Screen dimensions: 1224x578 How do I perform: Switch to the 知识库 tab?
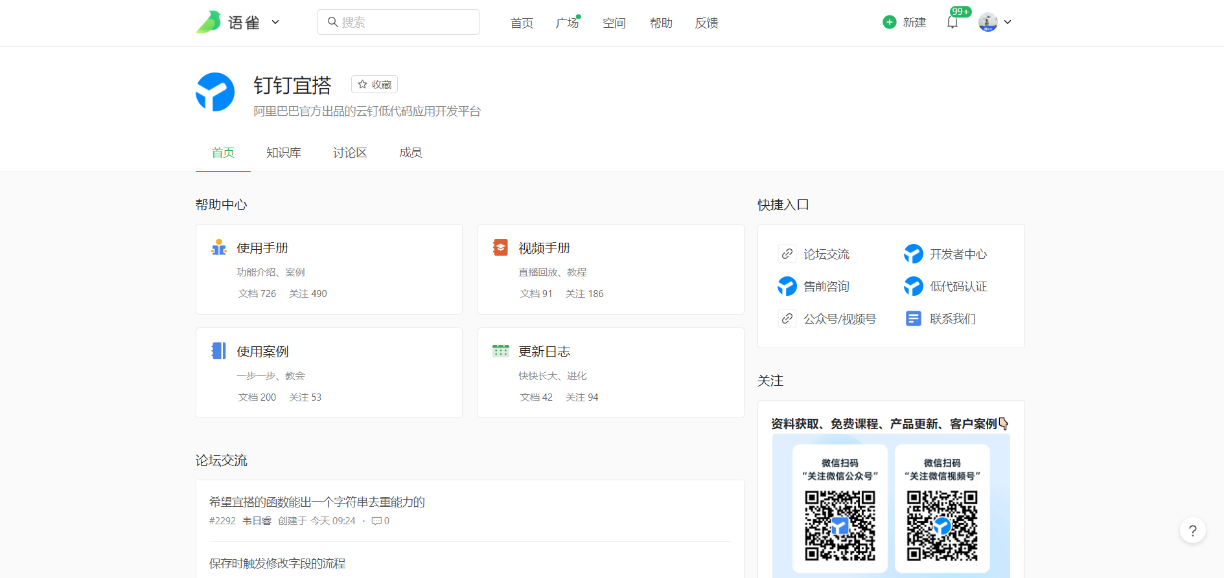283,153
